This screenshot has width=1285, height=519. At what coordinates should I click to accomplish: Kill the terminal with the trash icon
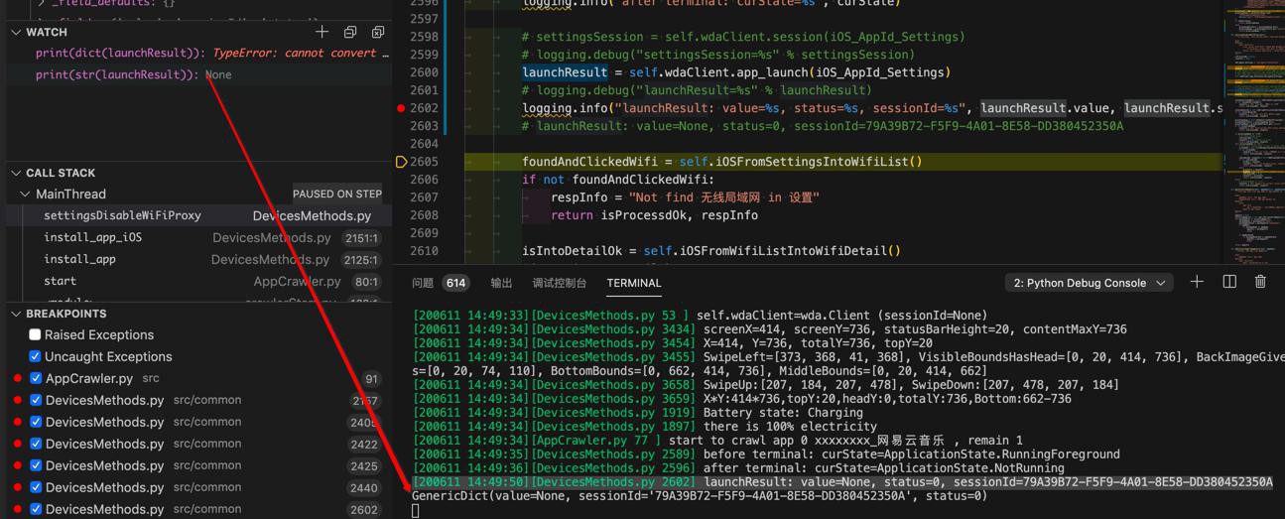(x=1260, y=282)
